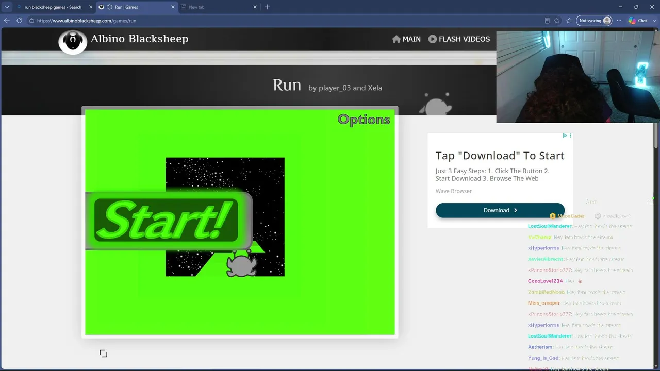The width and height of the screenshot is (660, 371).
Task: Restore down the browser window
Action: [636, 7]
